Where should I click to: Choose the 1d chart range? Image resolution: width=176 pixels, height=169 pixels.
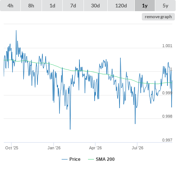click(x=52, y=6)
